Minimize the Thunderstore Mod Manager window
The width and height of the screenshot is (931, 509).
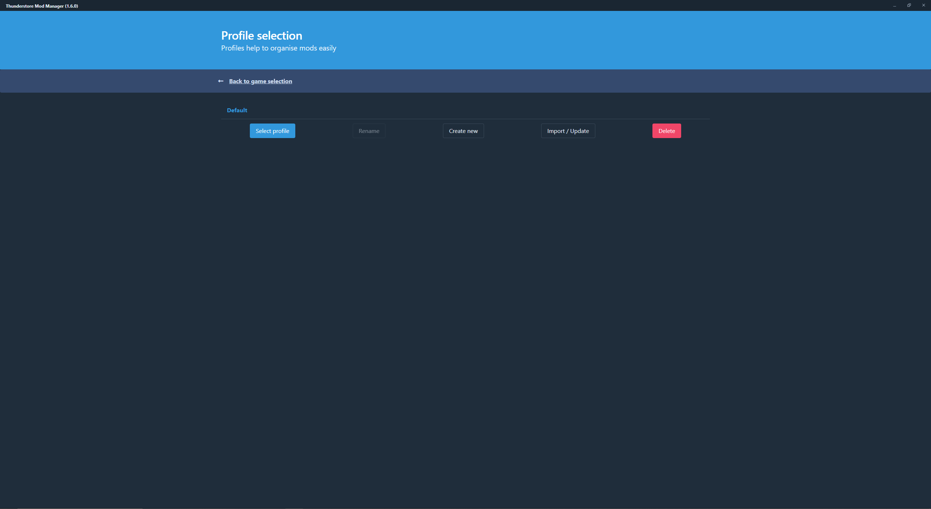(x=894, y=5)
